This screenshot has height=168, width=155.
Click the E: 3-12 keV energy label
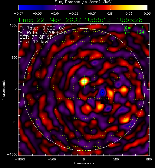34,42
